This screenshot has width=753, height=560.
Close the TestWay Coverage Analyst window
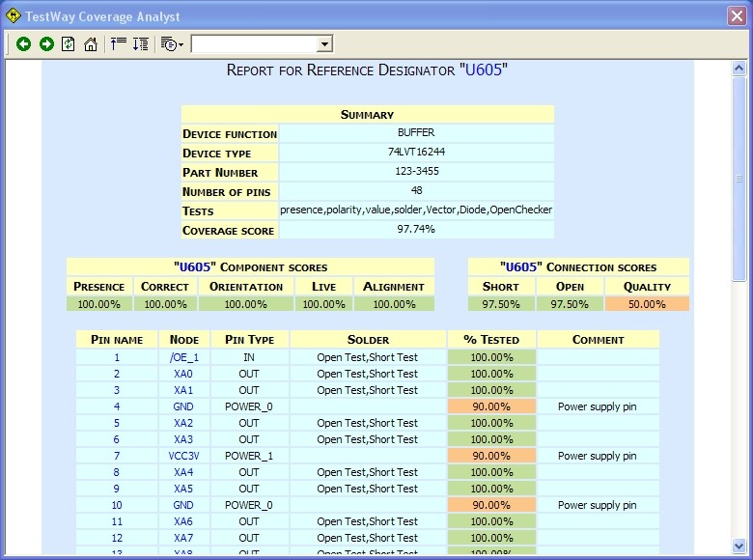(x=736, y=15)
